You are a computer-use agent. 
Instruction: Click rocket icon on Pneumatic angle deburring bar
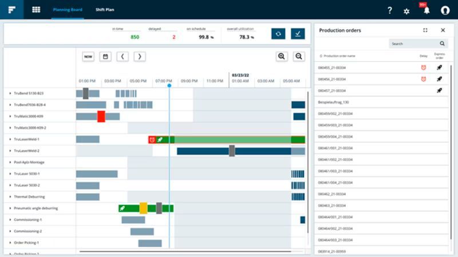(x=123, y=208)
